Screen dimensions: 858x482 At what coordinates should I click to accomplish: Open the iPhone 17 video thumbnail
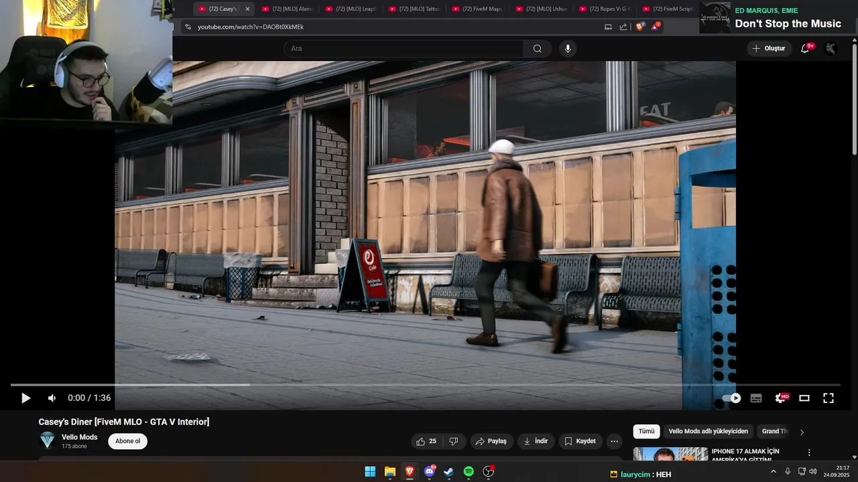point(670,454)
